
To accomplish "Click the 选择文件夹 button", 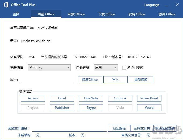I will [142, 128].
